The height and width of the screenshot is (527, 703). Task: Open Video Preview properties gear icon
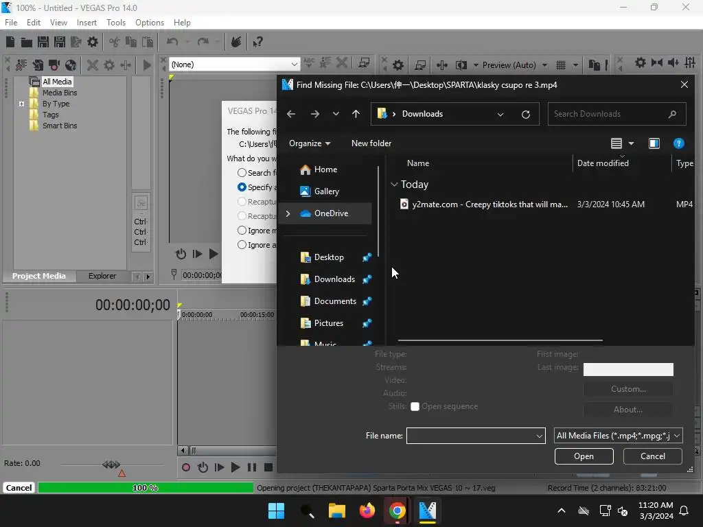pos(397,65)
